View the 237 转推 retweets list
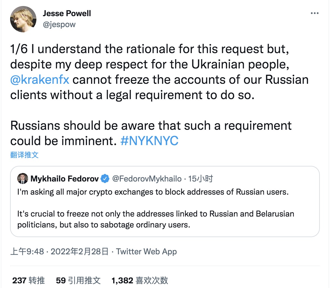The width and height of the screenshot is (331, 288). 28,280
